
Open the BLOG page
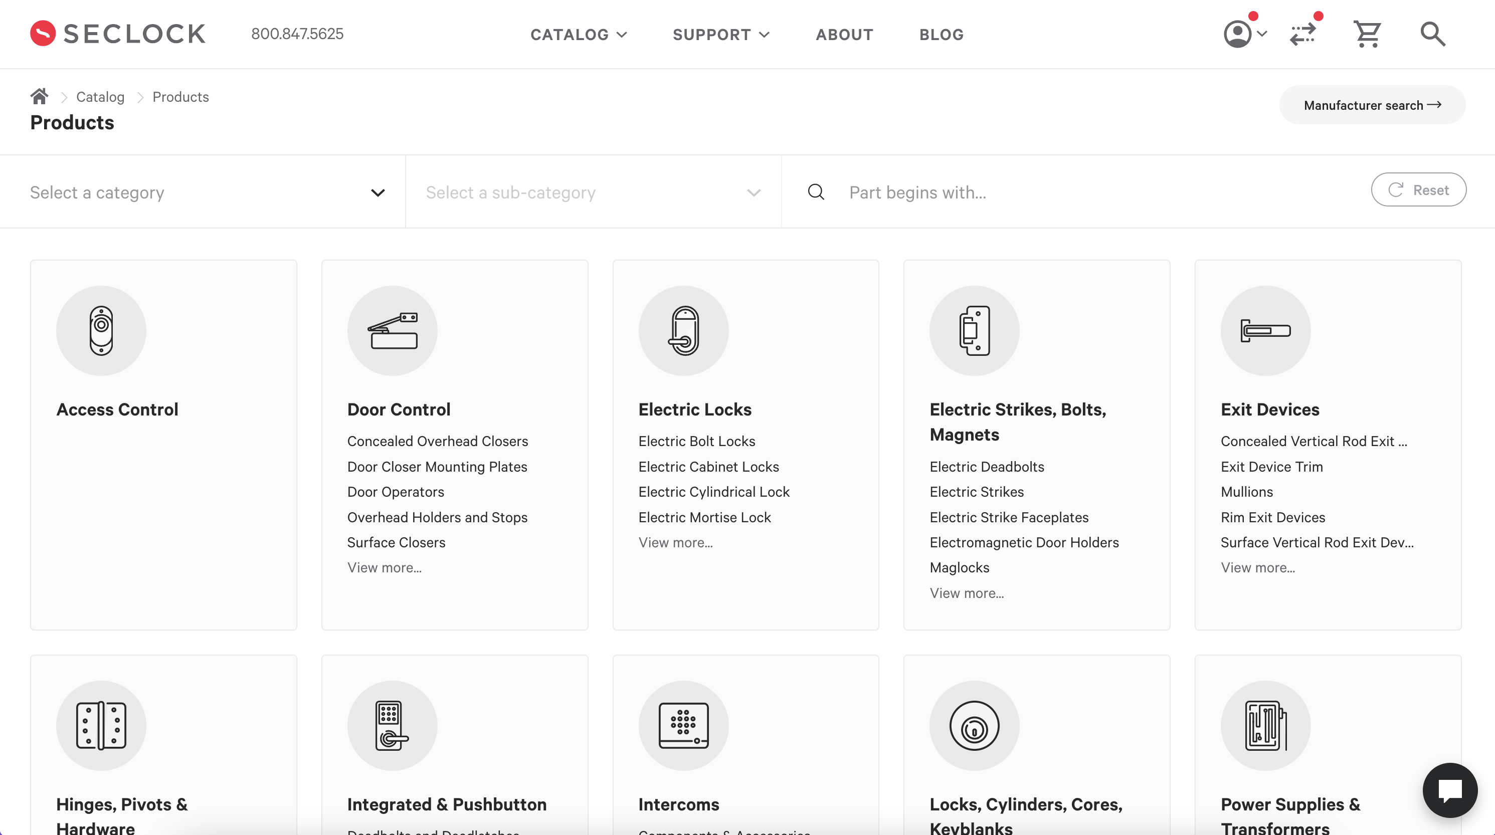(942, 34)
